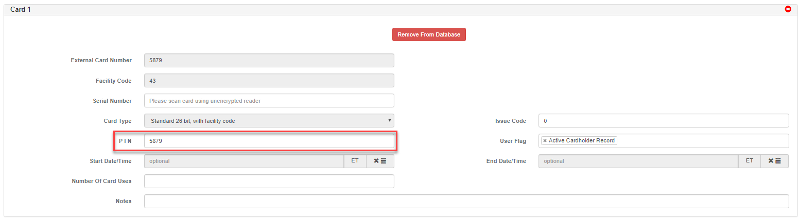
Task: Focus the PIN input field
Action: pos(269,141)
